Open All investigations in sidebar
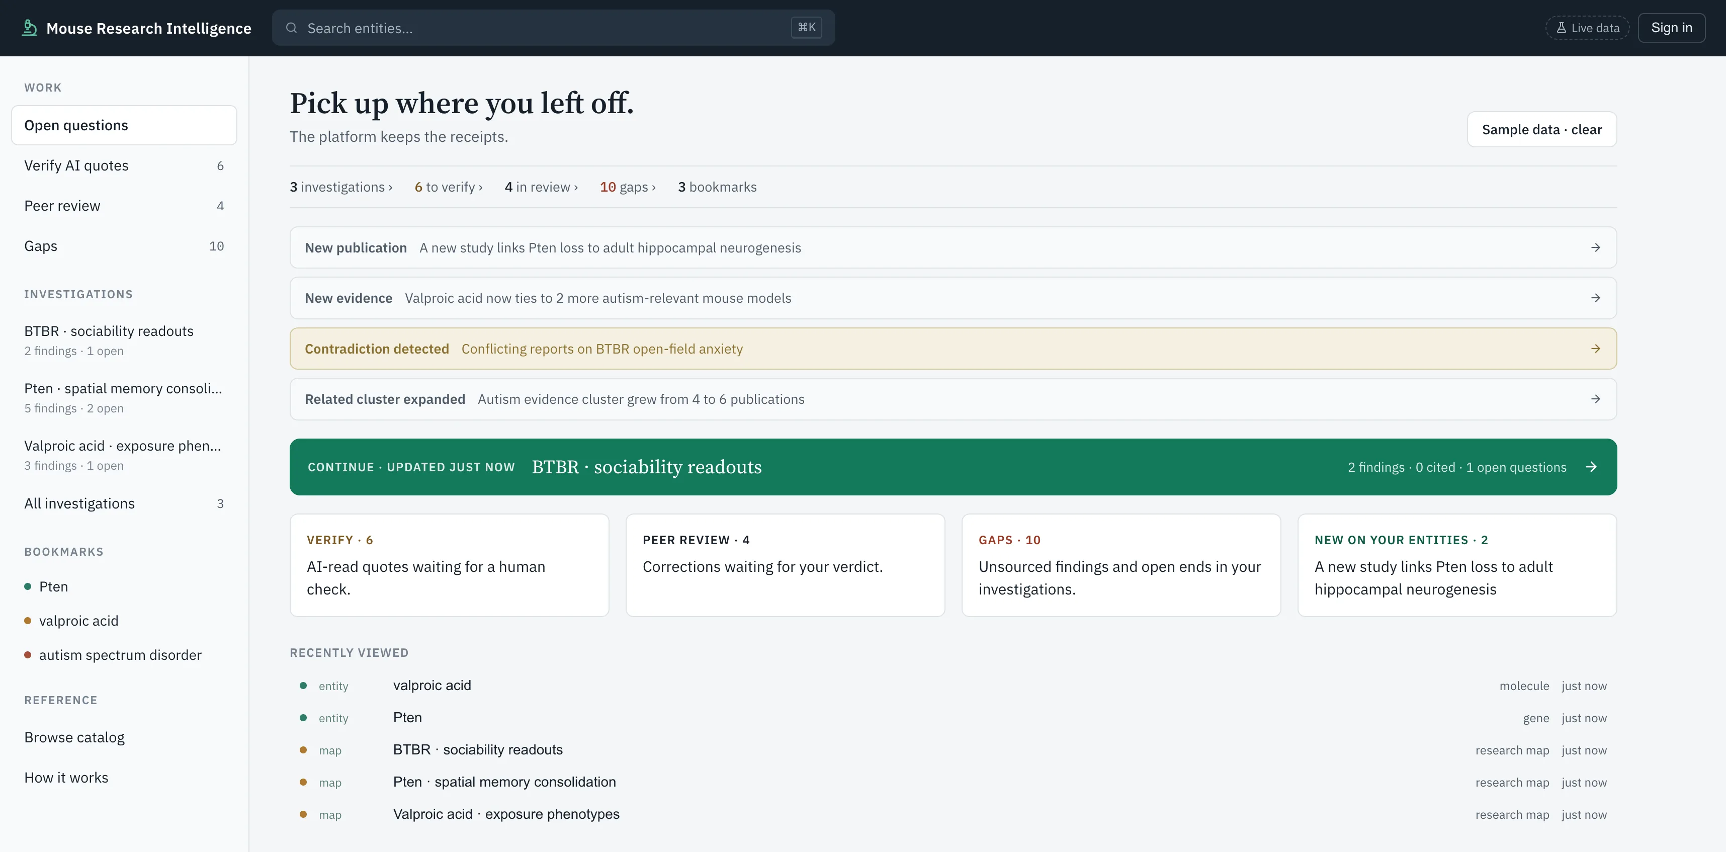The height and width of the screenshot is (852, 1726). tap(124, 503)
